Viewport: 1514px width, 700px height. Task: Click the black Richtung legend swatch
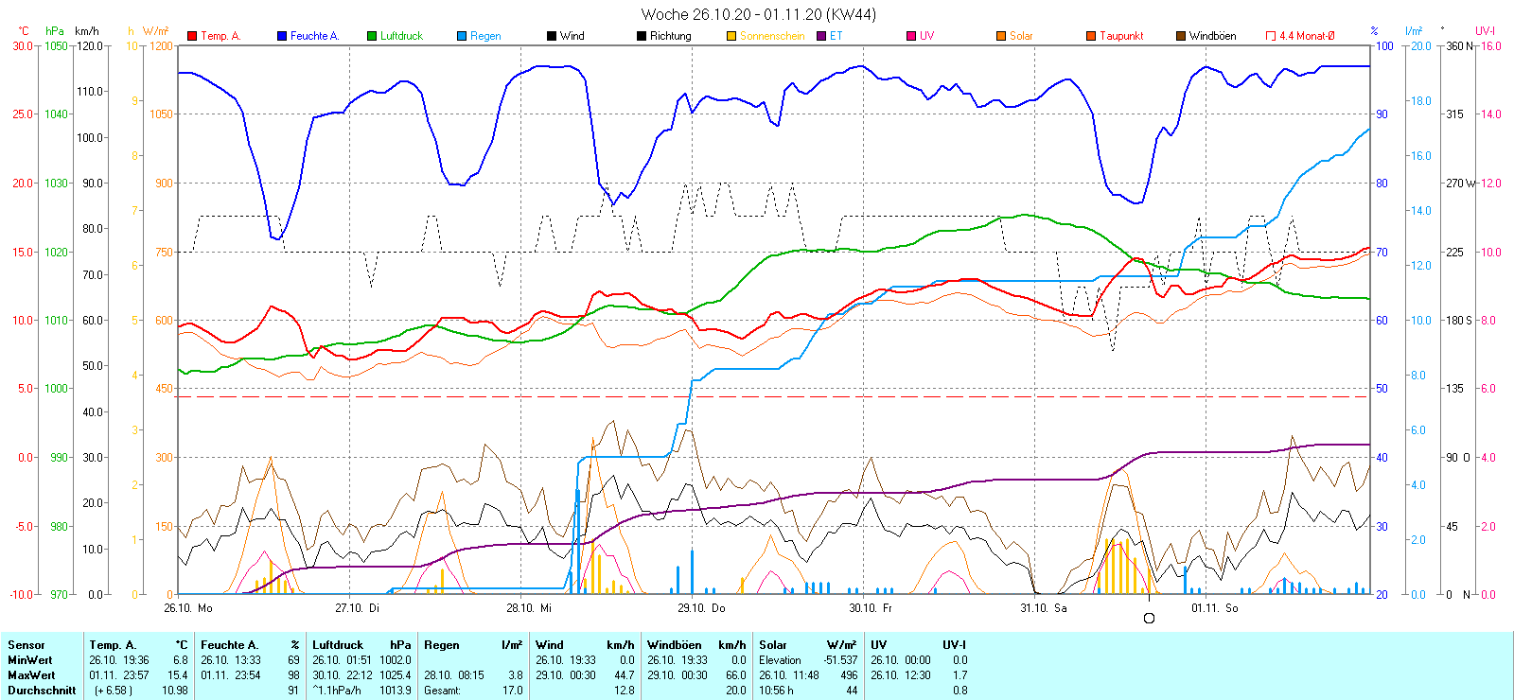tap(642, 36)
